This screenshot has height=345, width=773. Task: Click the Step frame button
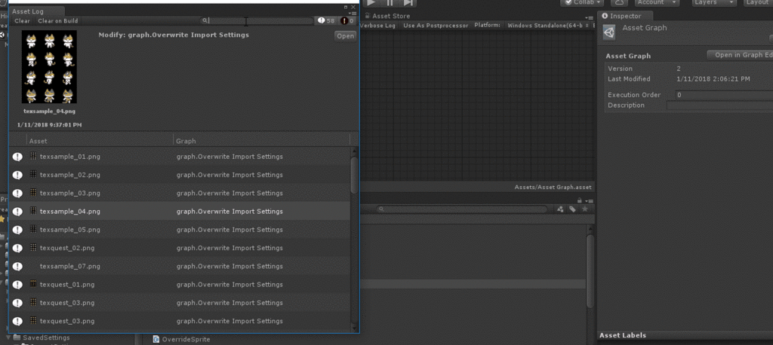(x=408, y=3)
